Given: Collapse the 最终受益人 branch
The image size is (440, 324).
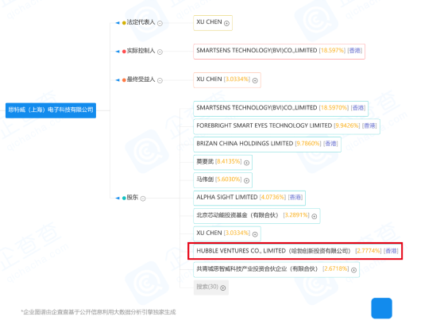Looking at the screenshot, I should (x=160, y=80).
